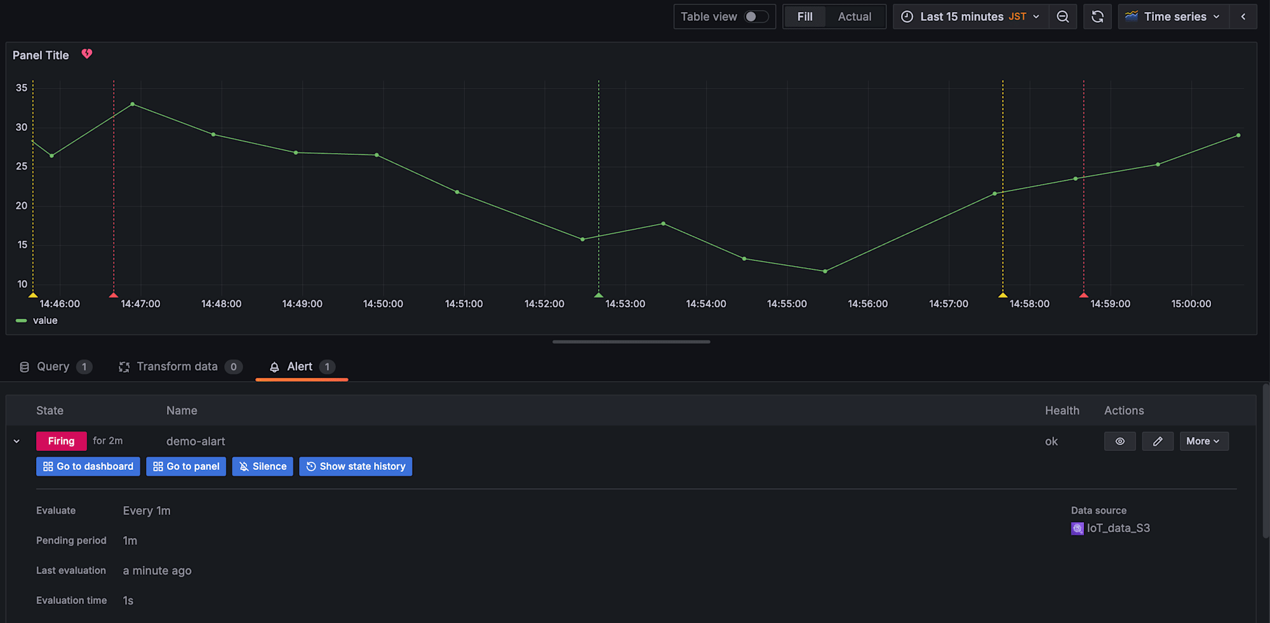Click the red annotation marker near 14:47:00
This screenshot has height=623, width=1270.
[x=114, y=295]
